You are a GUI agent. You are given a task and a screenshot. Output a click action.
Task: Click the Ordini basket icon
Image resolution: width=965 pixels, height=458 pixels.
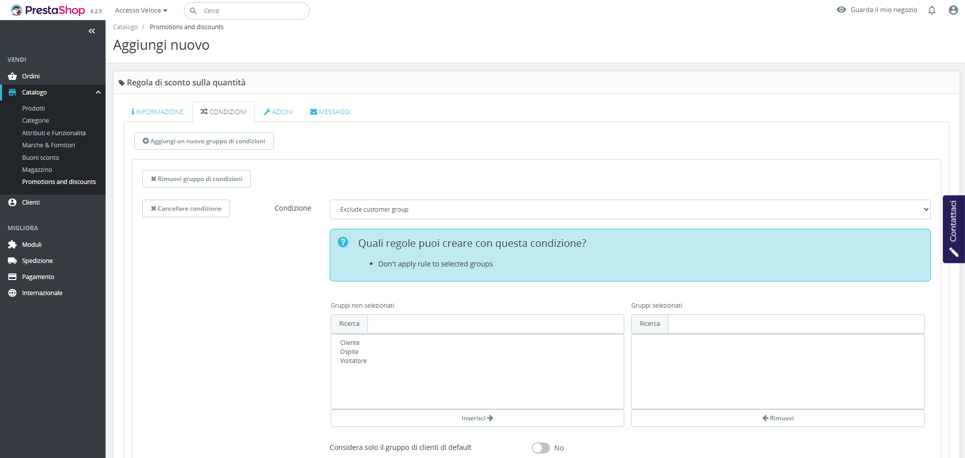[x=13, y=76]
